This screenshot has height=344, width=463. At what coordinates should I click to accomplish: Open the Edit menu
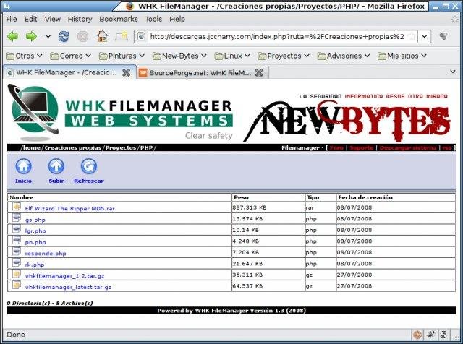[30, 20]
